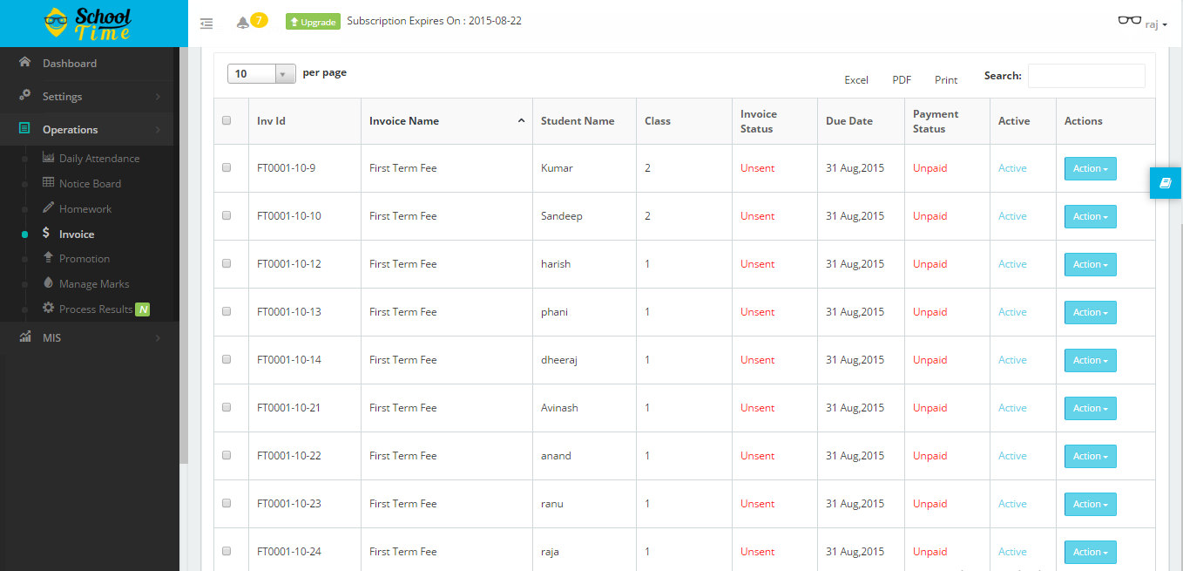Click Unsent status in harish's row
The image size is (1183, 571).
[x=757, y=264]
